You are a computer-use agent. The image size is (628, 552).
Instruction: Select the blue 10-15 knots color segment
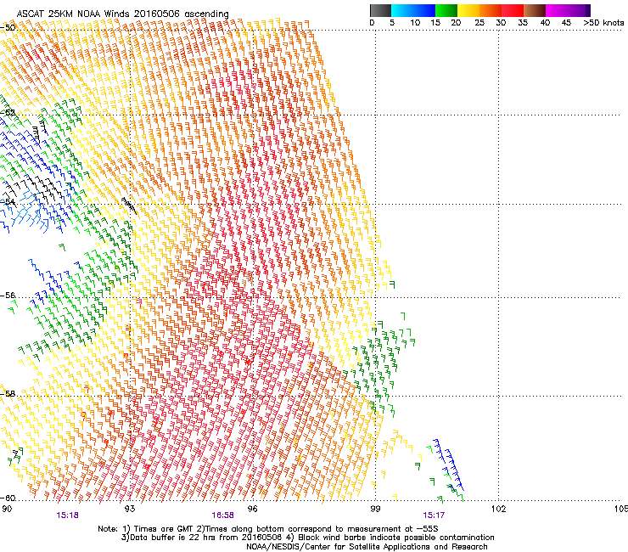tap(424, 10)
